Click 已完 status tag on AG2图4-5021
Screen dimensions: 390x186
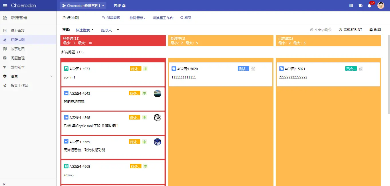pyautogui.click(x=351, y=69)
